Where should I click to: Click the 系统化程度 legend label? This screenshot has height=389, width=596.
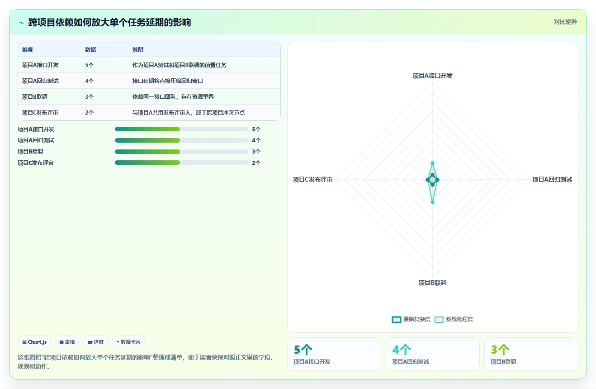tap(459, 320)
